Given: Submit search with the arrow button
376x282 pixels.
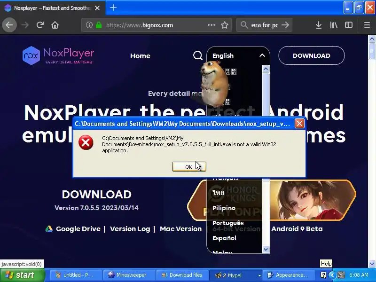Looking at the screenshot, I should (285, 25).
